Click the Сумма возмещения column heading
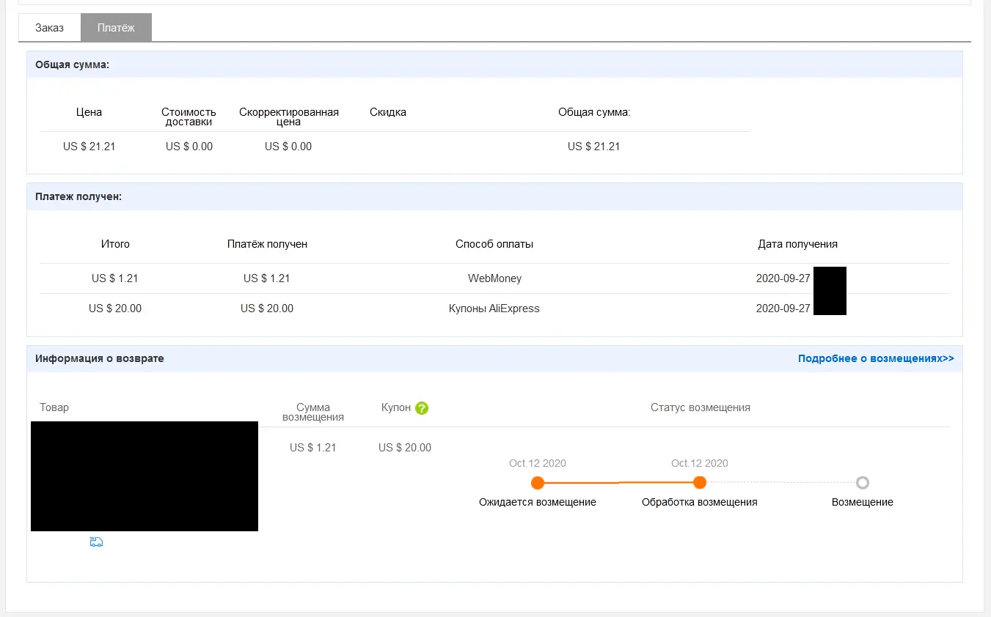 (313, 412)
